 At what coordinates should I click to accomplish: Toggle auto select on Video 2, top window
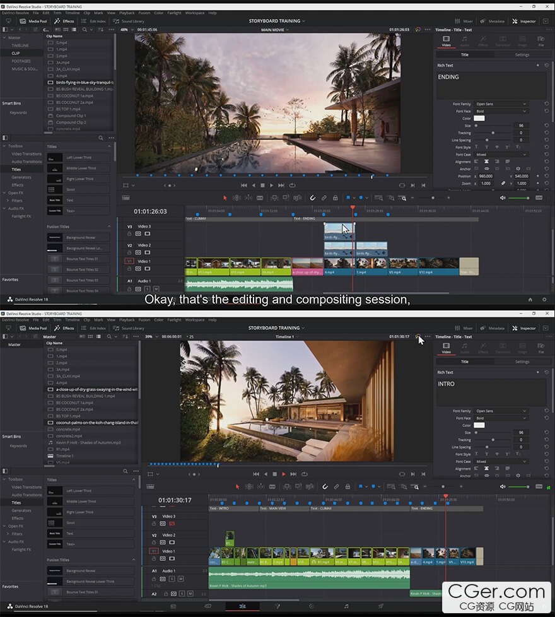coord(138,252)
